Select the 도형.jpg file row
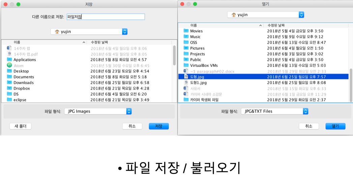The height and width of the screenshot is (183, 353). coord(263,77)
